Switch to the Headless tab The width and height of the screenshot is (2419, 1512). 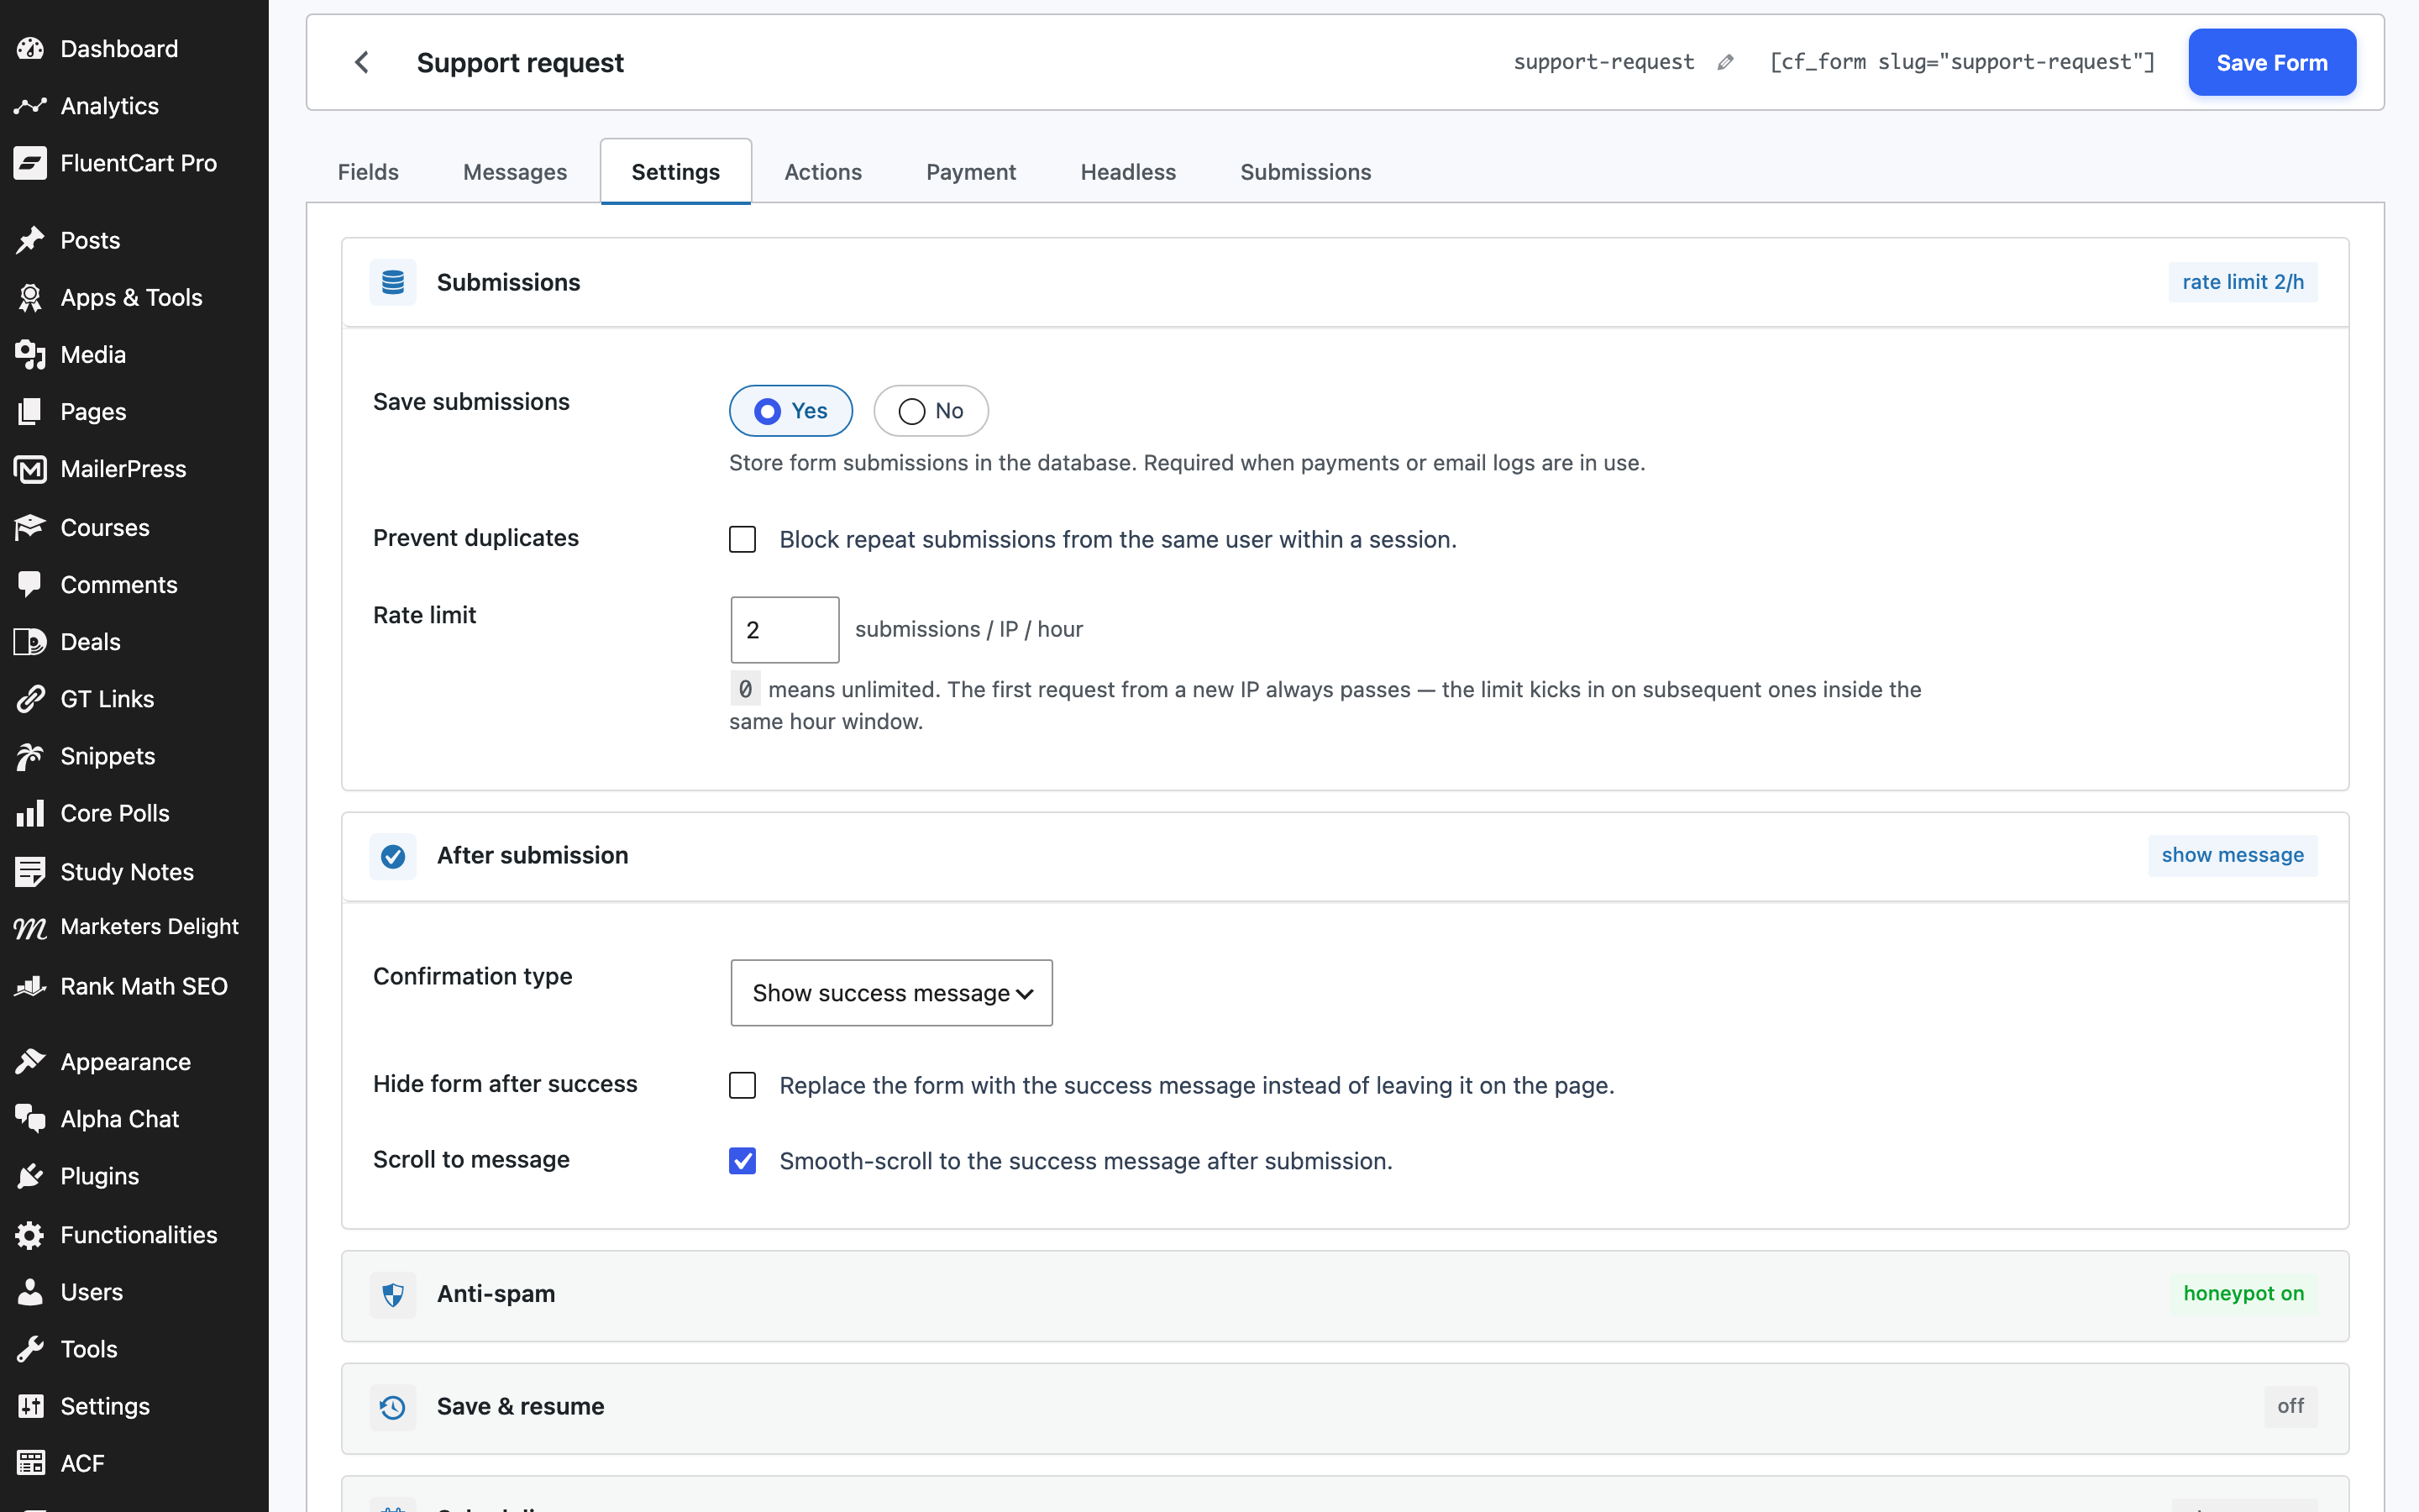pyautogui.click(x=1127, y=172)
